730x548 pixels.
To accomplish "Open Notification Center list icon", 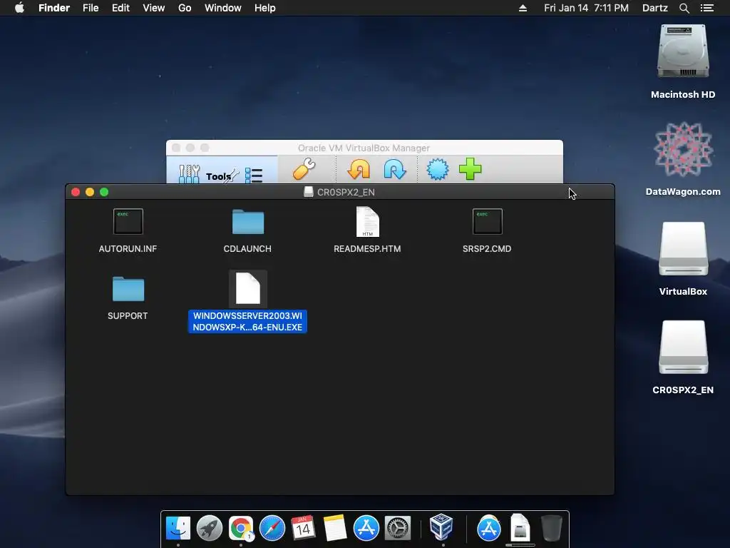I will point(707,8).
